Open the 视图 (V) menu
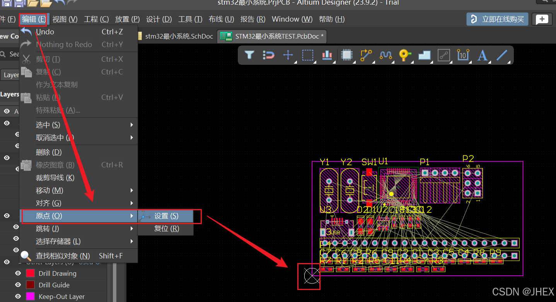This screenshot has height=302, width=556. (x=65, y=19)
